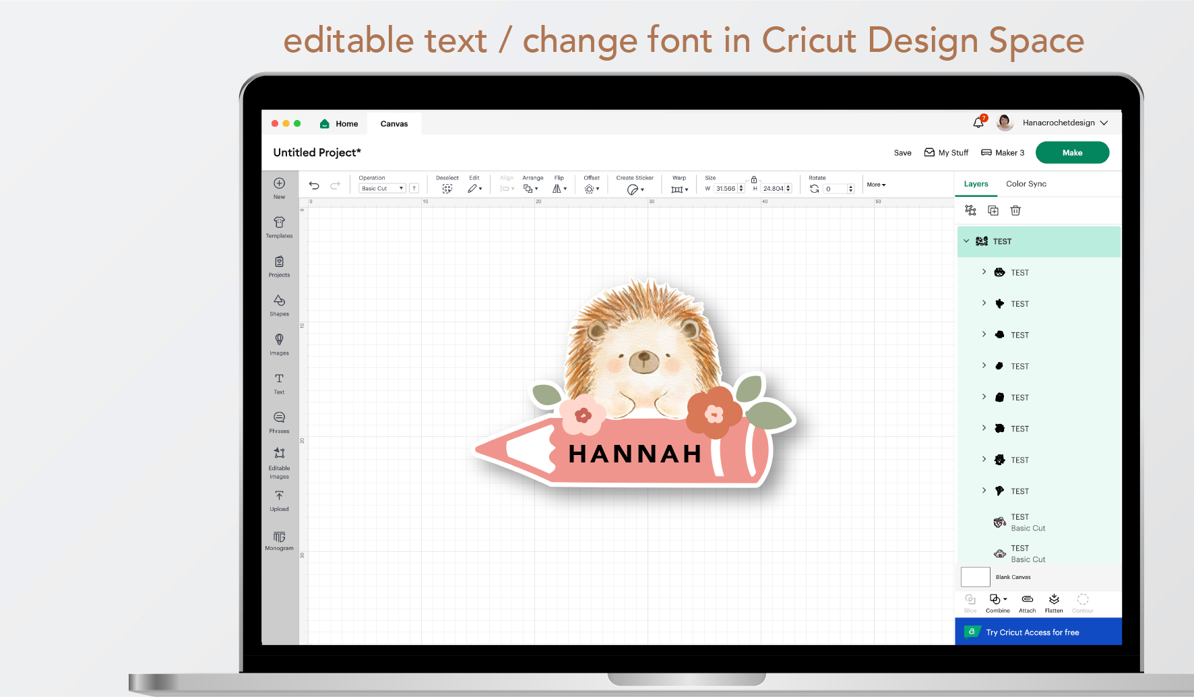The width and height of the screenshot is (1194, 697).
Task: Save the project
Action: point(902,153)
